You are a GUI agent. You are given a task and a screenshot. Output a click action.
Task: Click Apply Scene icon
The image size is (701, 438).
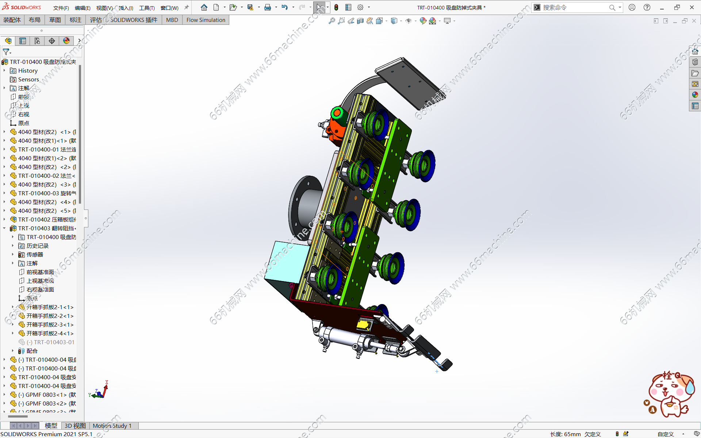[x=433, y=21]
